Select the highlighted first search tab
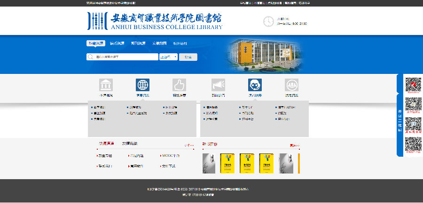Screen dimensions: 423x203 pos(95,43)
